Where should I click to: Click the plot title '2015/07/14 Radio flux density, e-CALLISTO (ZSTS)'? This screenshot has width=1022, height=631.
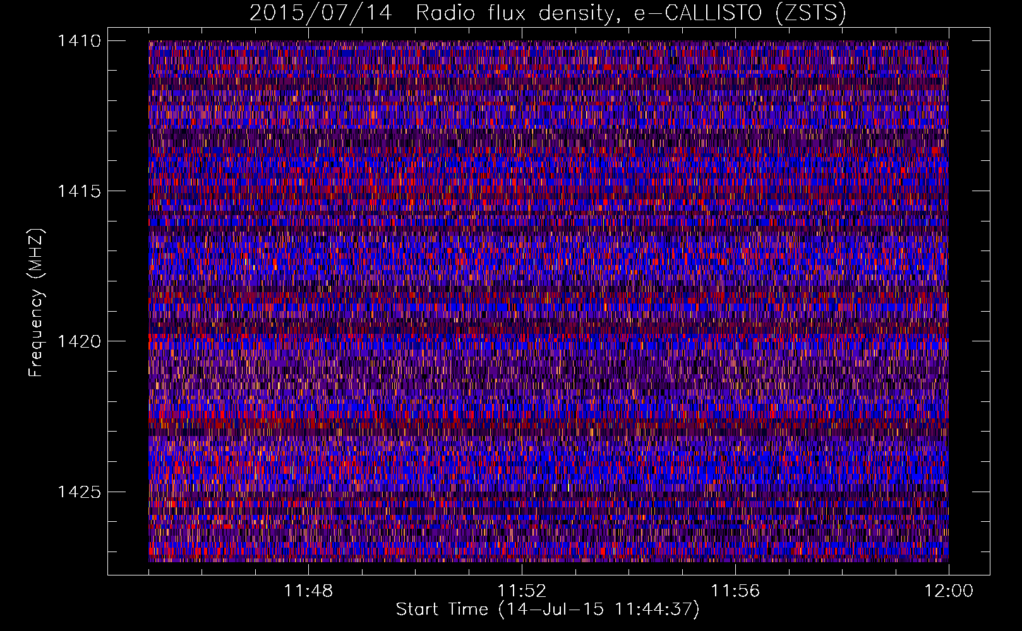[x=548, y=13]
